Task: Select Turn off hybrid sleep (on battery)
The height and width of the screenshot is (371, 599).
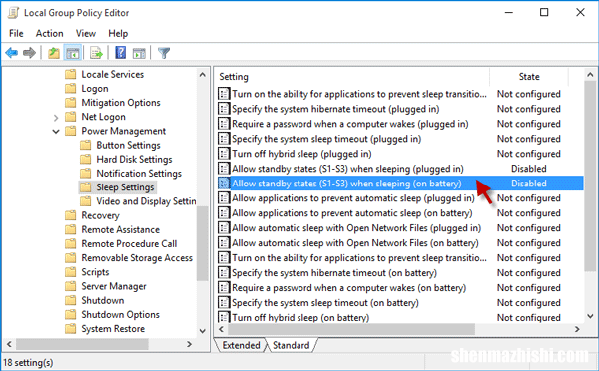Action: 300,317
